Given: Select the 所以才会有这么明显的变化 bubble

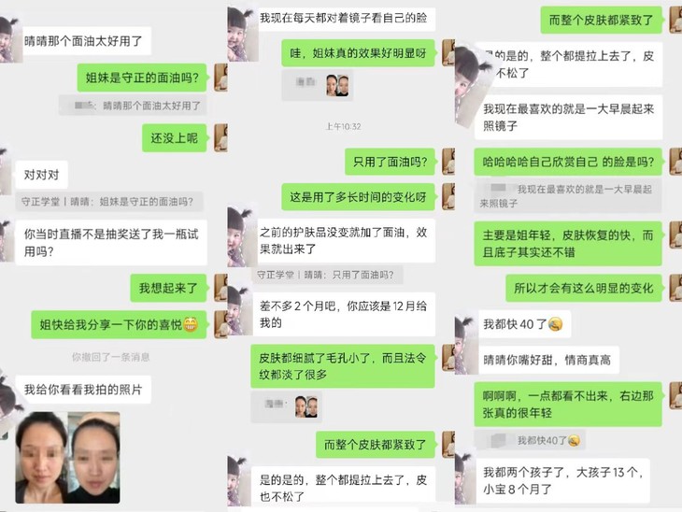Looking at the screenshot, I should (584, 288).
